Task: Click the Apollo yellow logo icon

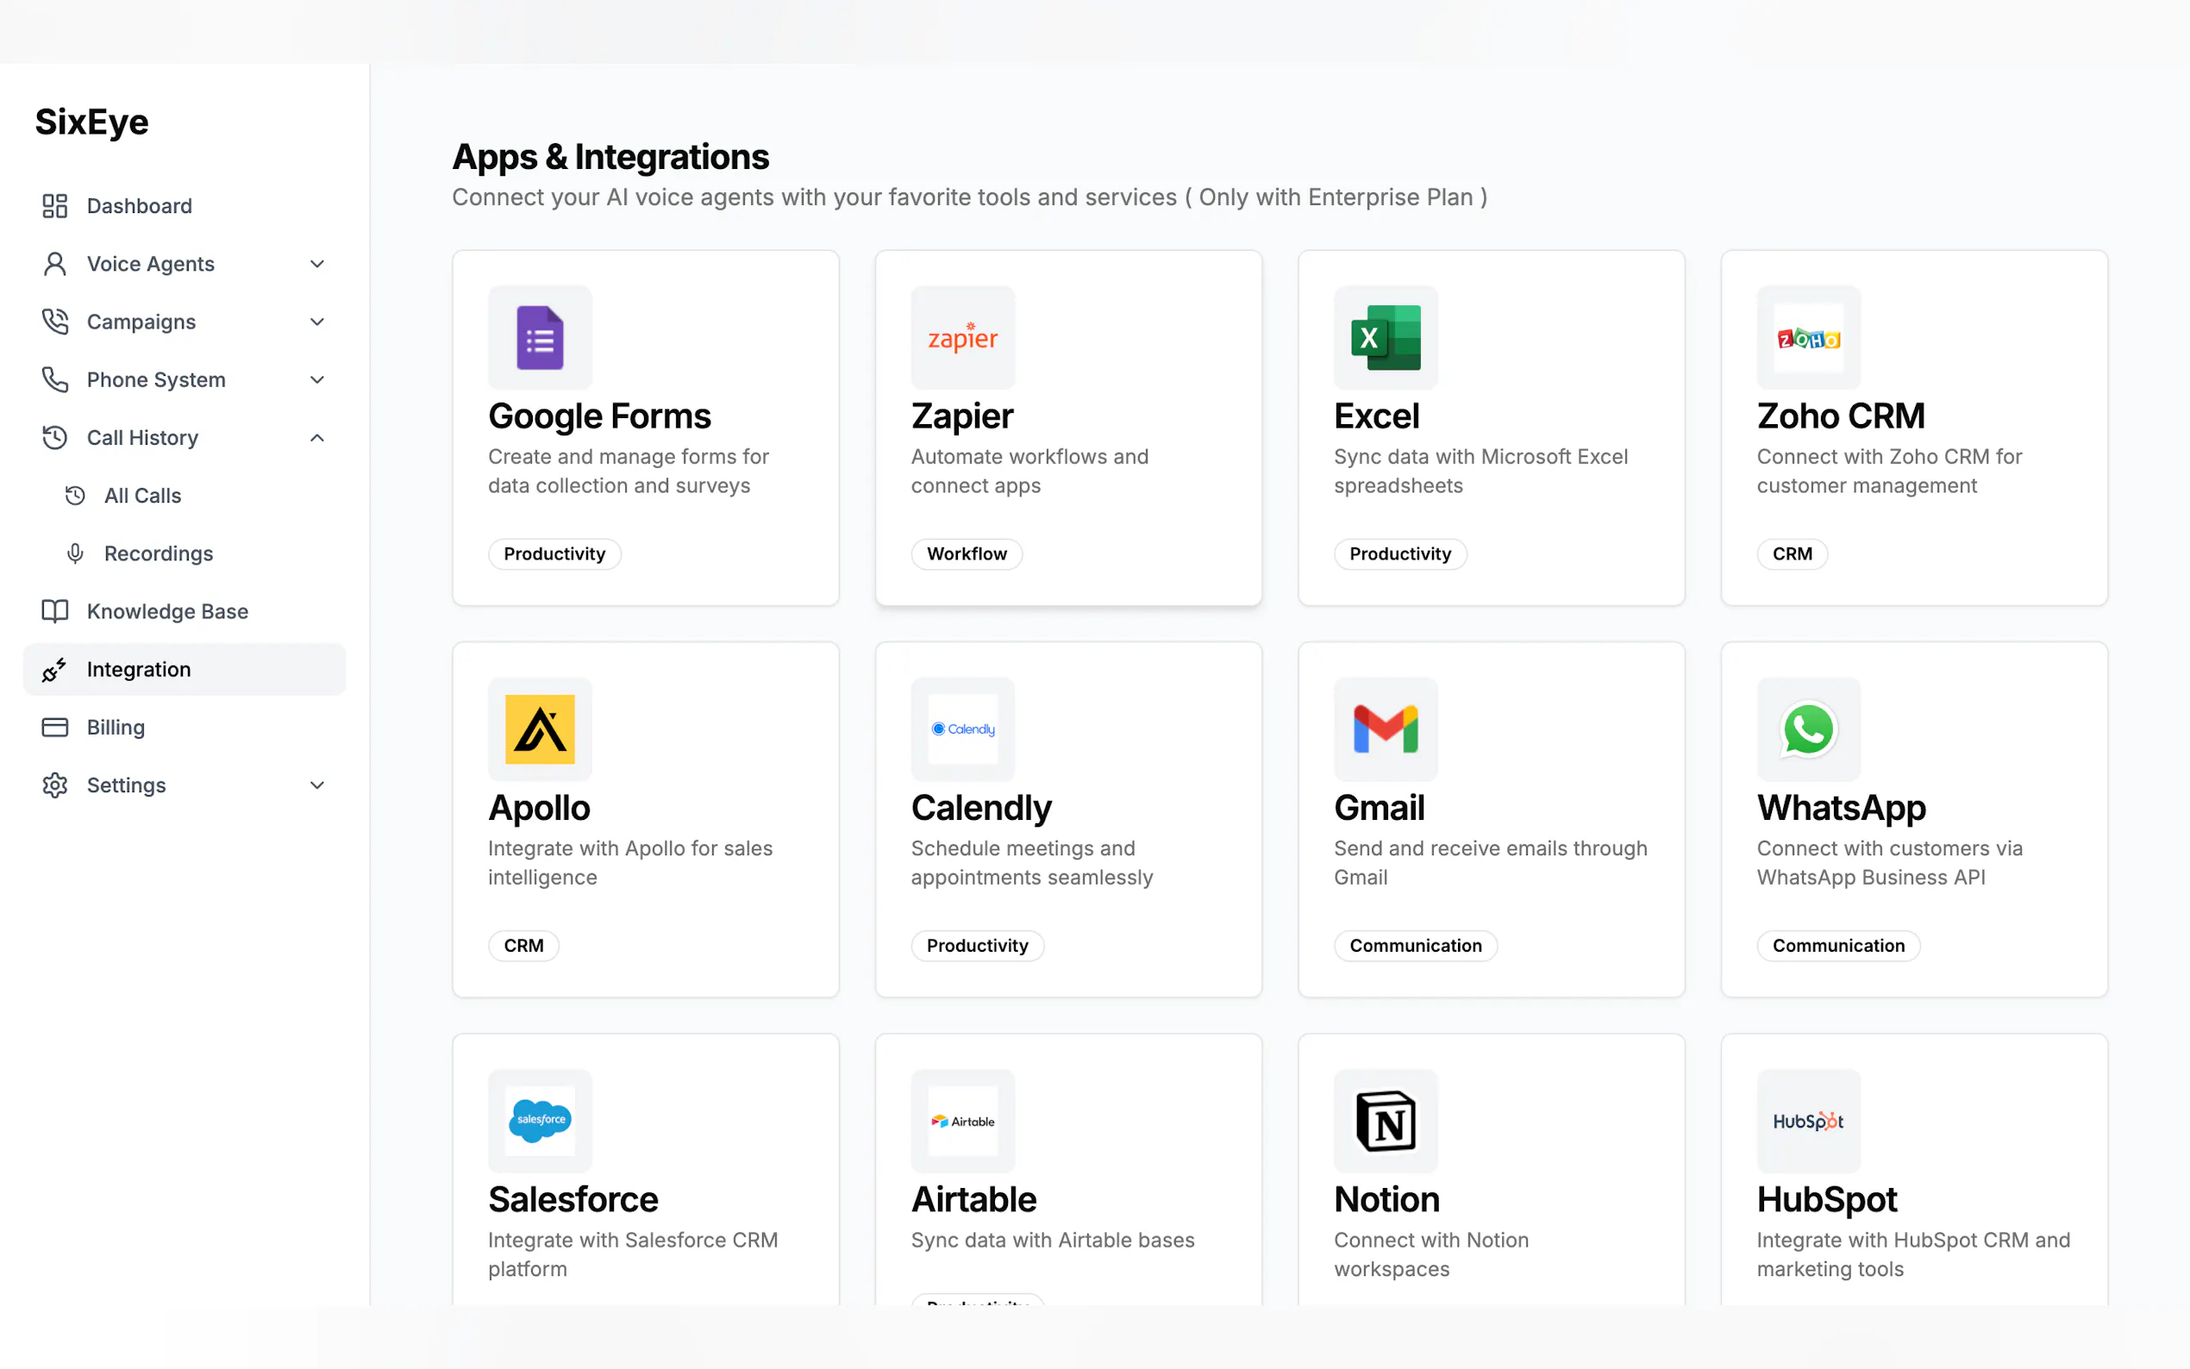Action: [540, 728]
